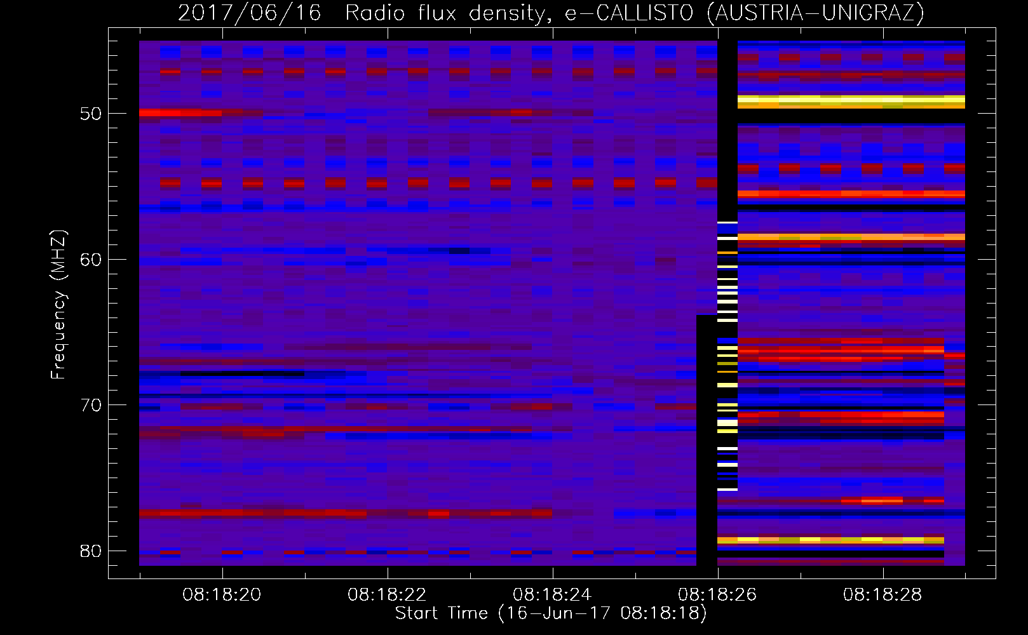Click the 08:18:26 time tick label
Viewport: 1028px width, 635px height.
point(717,595)
